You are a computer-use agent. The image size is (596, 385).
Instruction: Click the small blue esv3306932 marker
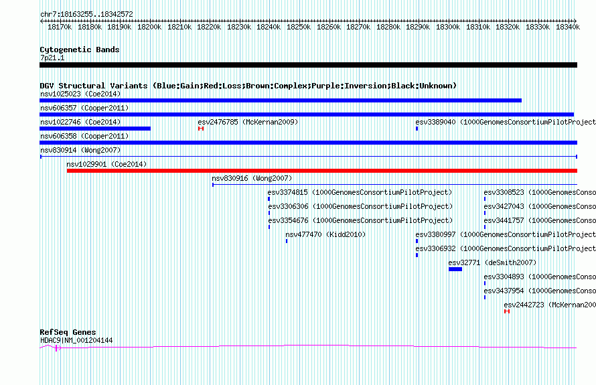417,255
